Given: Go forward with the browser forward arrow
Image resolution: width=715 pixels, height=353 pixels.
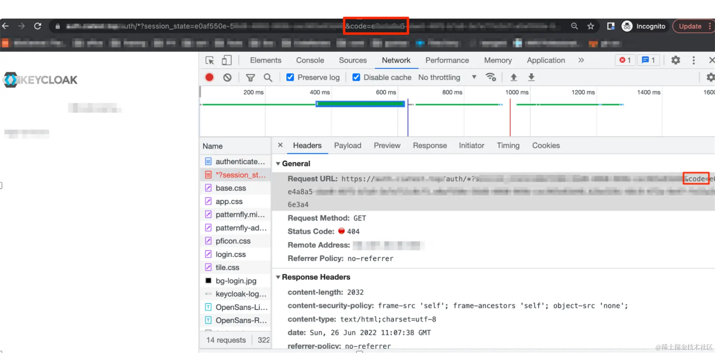Looking at the screenshot, I should pyautogui.click(x=21, y=26).
